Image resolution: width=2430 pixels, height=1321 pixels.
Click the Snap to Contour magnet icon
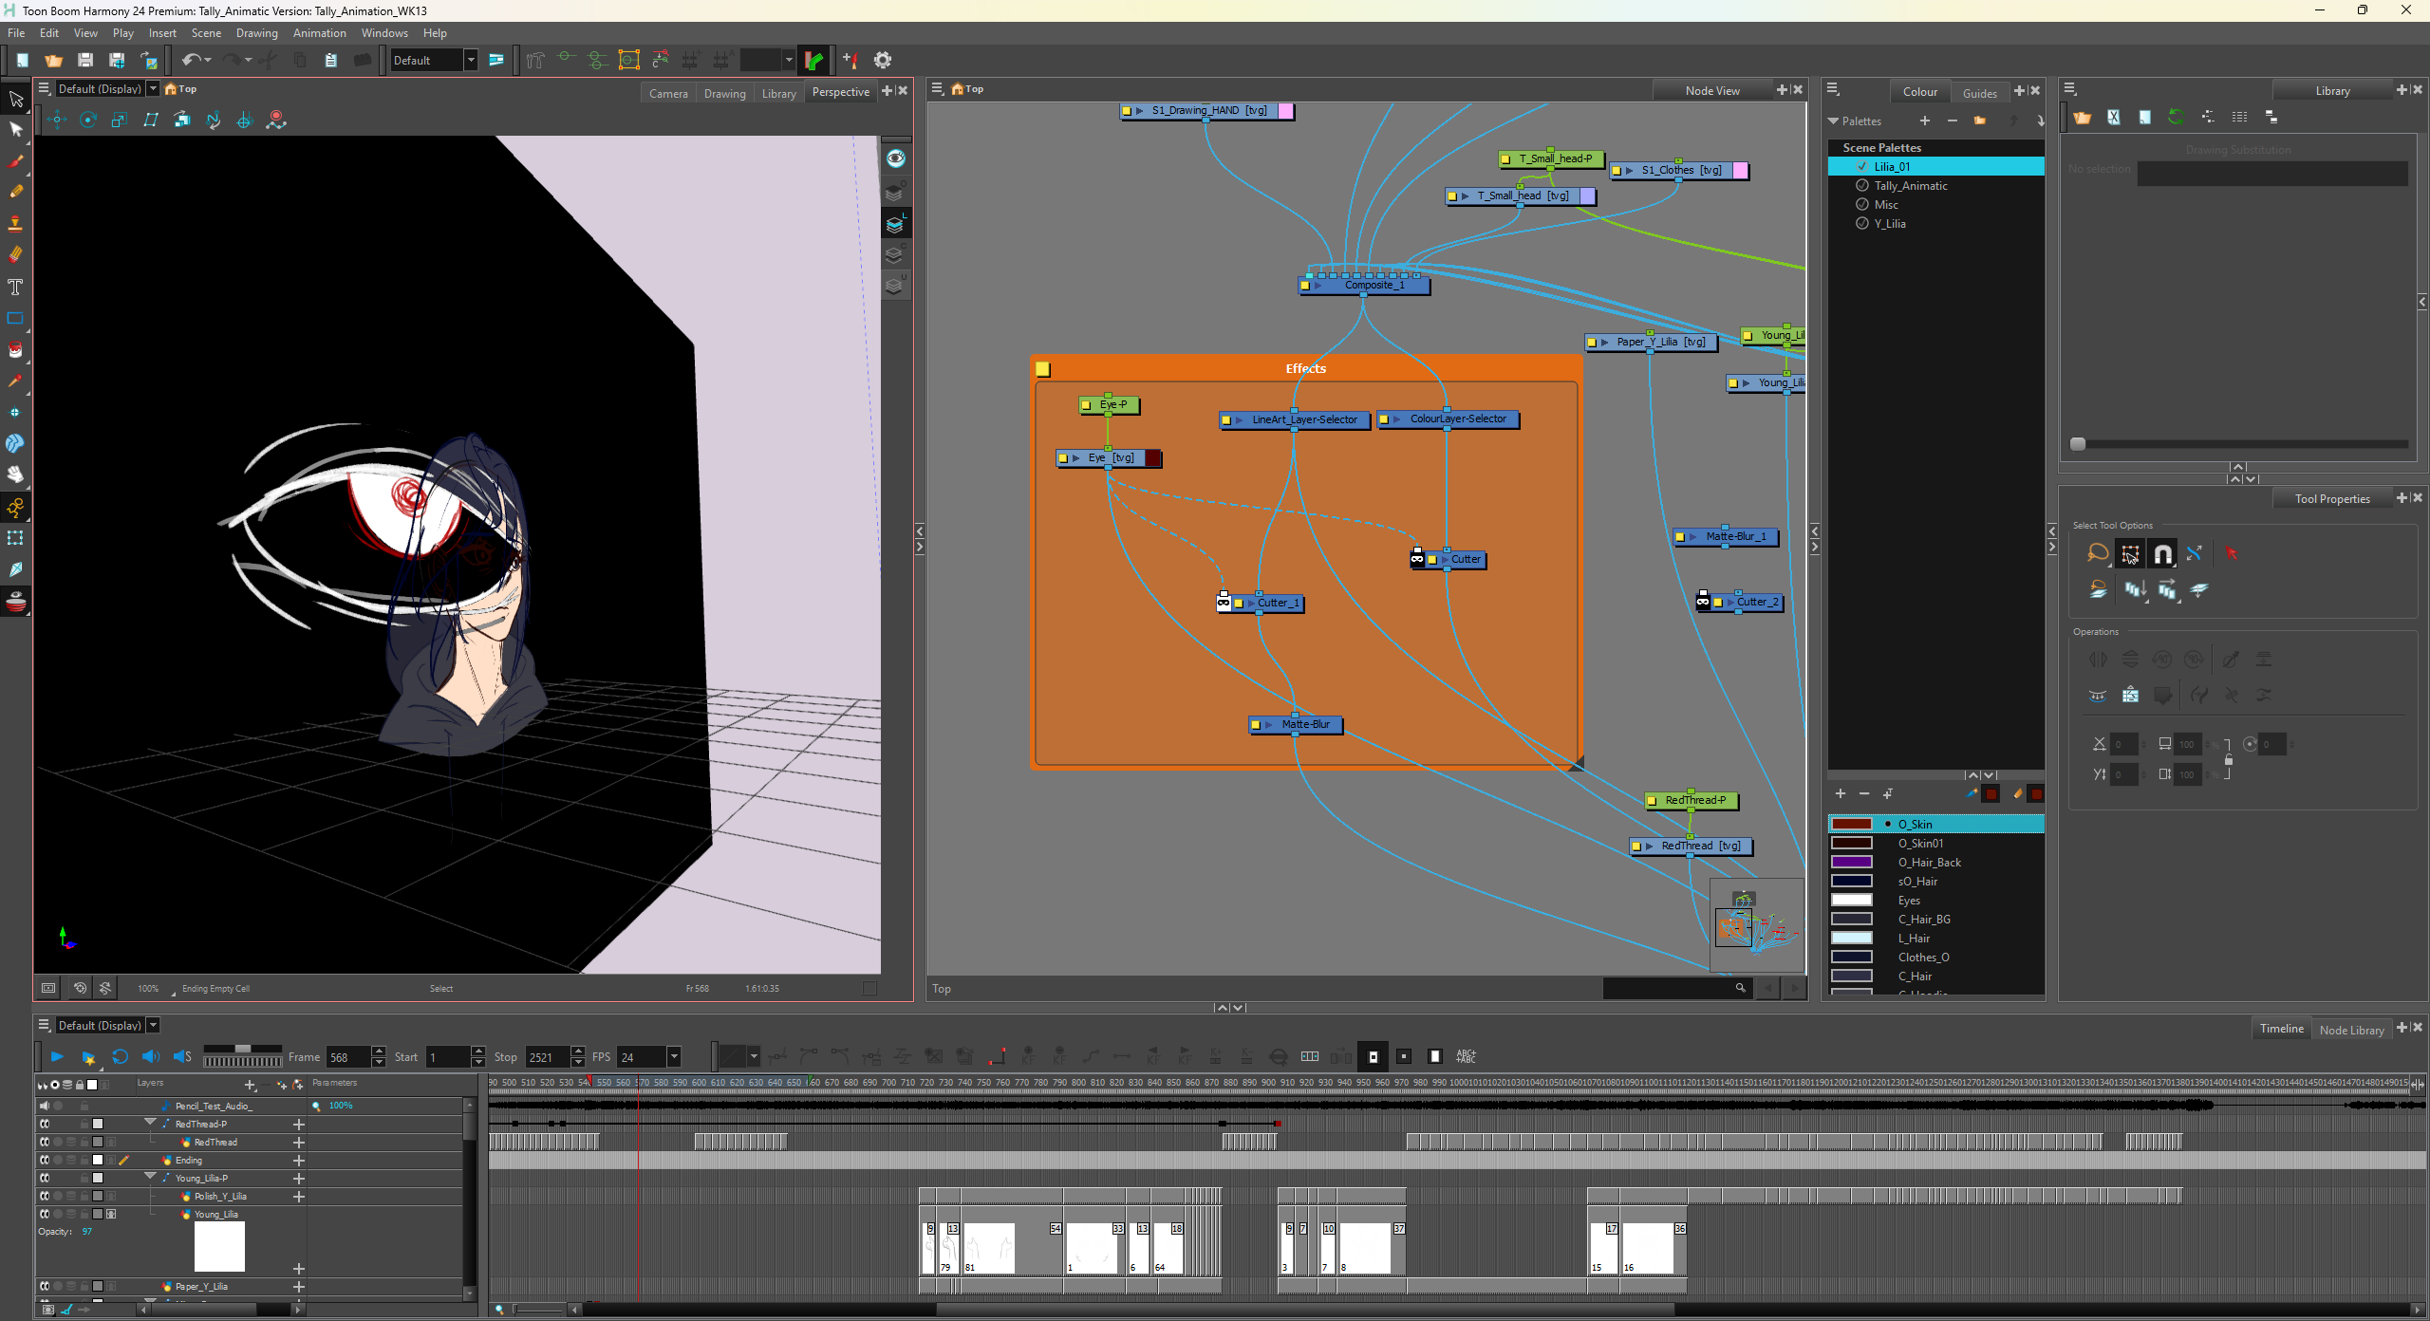tap(2162, 553)
